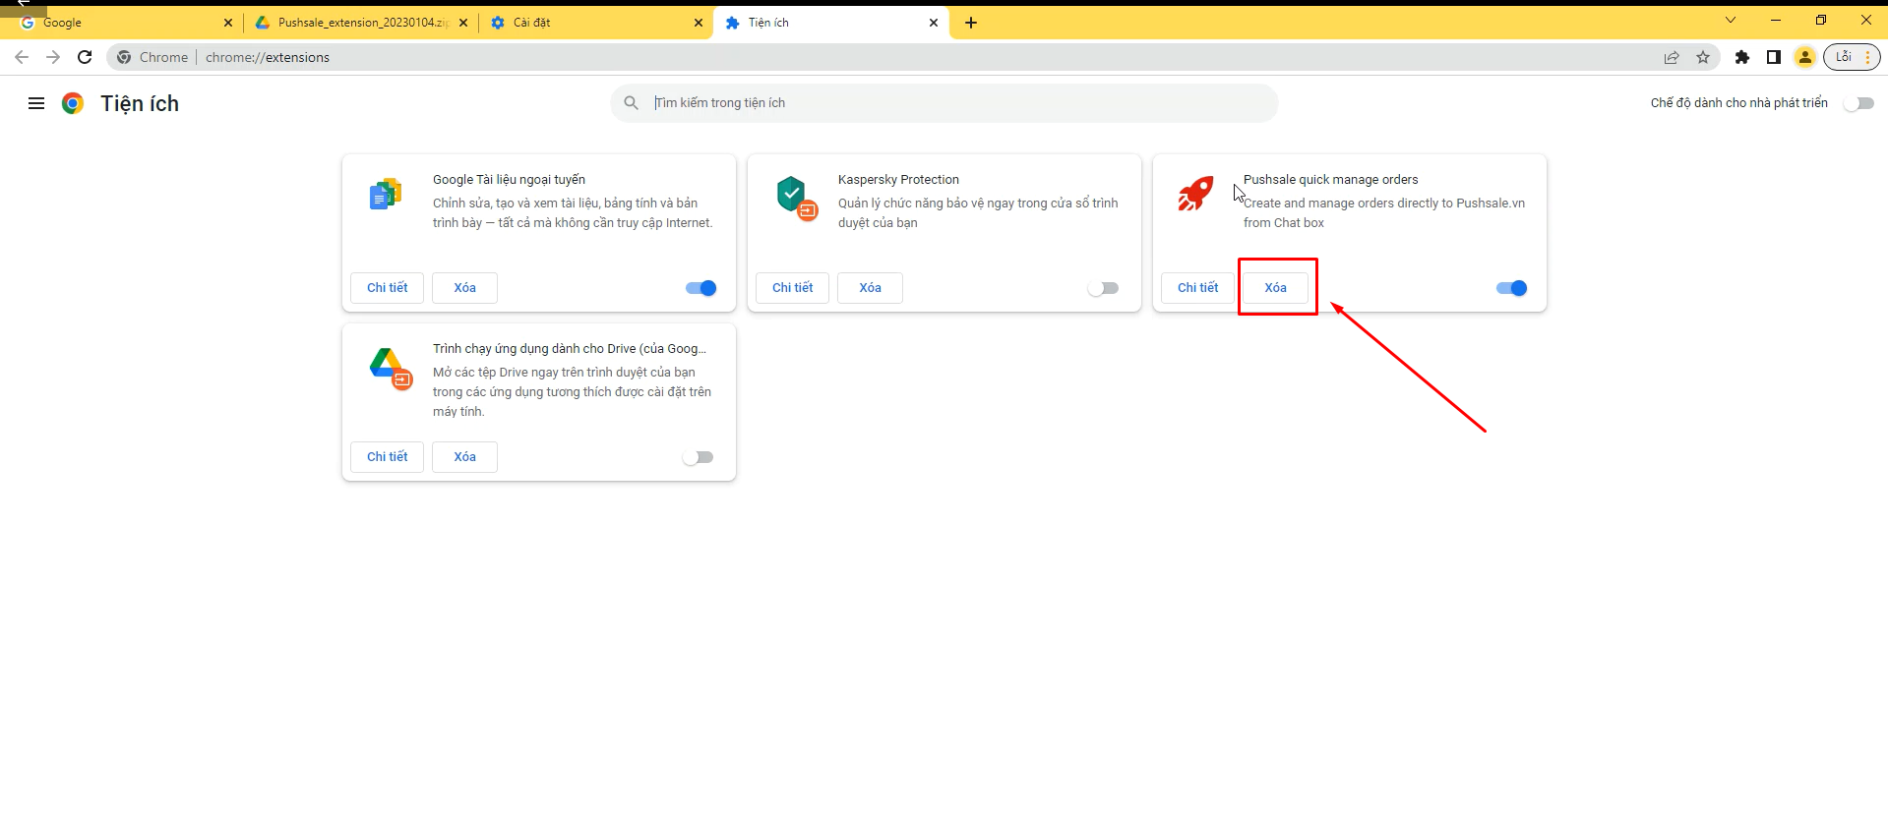This screenshot has height=815, width=1888.
Task: Open Kaspersky Protection Chi tiết details
Action: 792,288
